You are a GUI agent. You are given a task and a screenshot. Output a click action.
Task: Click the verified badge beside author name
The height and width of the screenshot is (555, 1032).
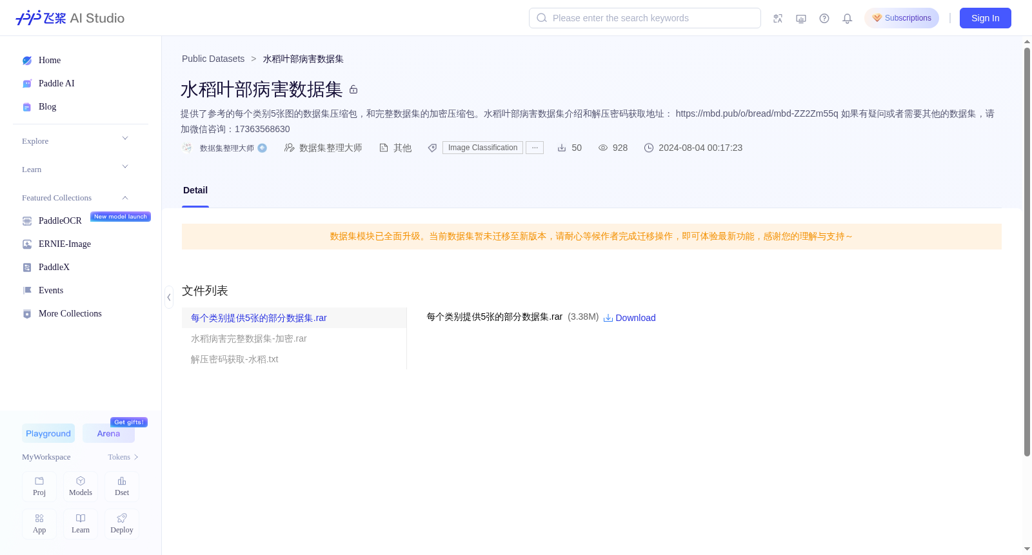click(263, 148)
